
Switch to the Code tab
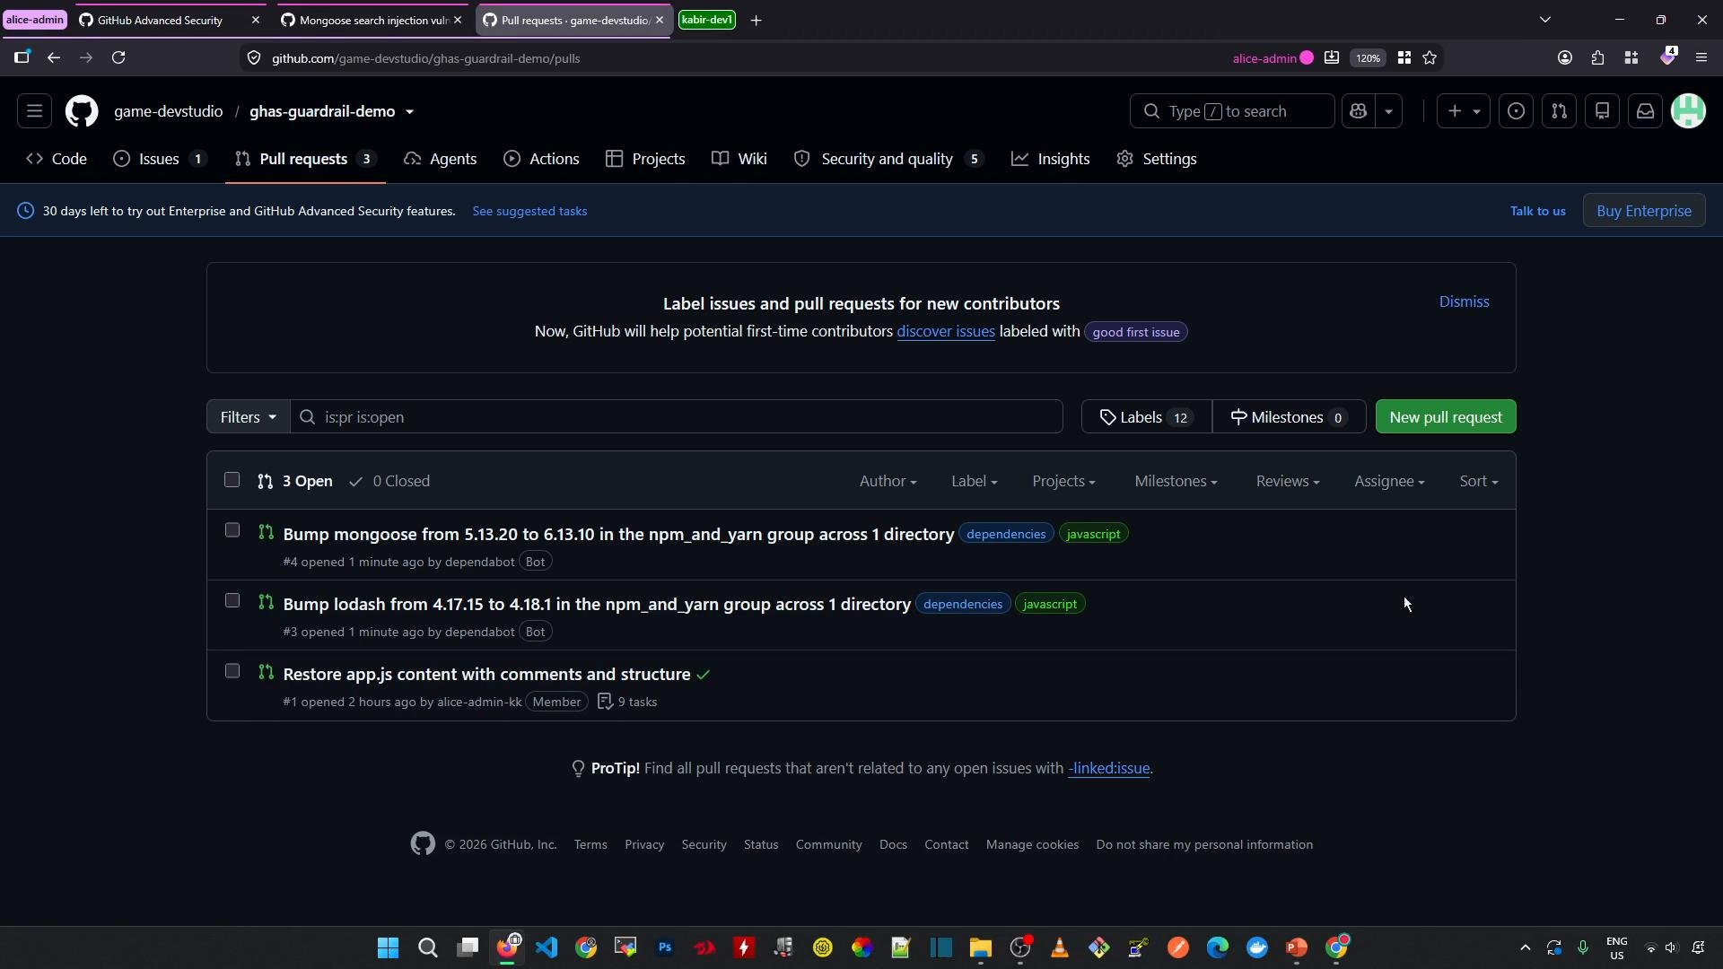coord(57,159)
